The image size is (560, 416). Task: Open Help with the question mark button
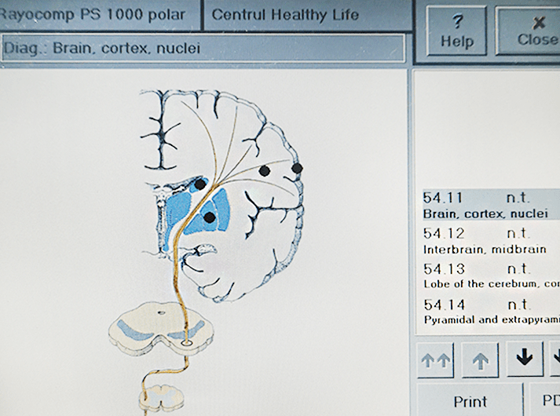click(457, 31)
